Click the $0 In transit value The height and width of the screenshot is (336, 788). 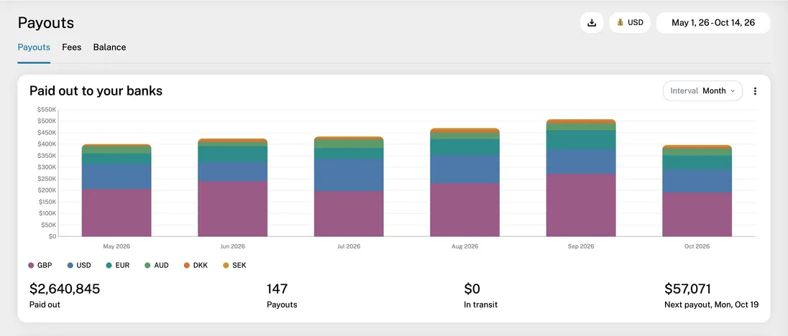click(472, 289)
